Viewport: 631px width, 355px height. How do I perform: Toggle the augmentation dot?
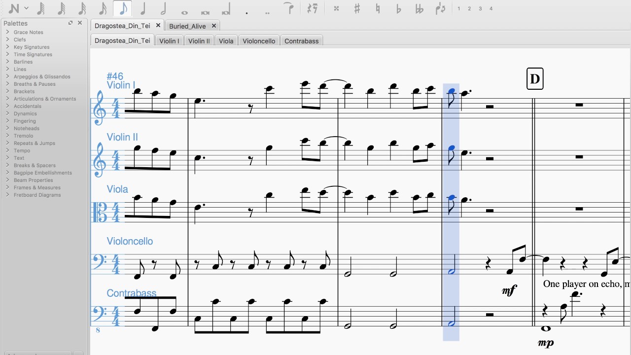tap(246, 12)
